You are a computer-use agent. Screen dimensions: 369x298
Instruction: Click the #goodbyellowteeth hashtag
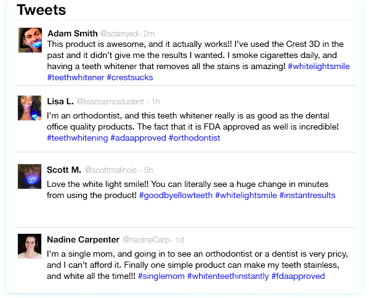coord(176,195)
